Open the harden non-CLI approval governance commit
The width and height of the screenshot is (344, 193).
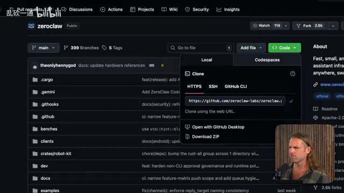pos(200,166)
